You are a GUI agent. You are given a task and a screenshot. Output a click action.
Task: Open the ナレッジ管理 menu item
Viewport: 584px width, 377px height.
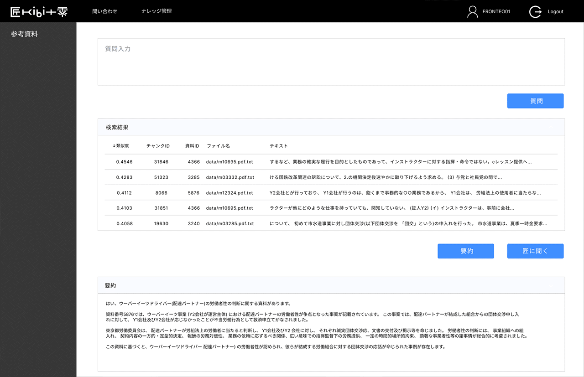coord(156,11)
